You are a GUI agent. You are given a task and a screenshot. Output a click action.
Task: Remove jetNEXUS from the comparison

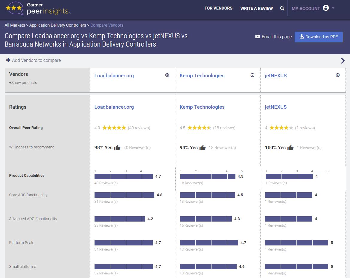click(338, 75)
